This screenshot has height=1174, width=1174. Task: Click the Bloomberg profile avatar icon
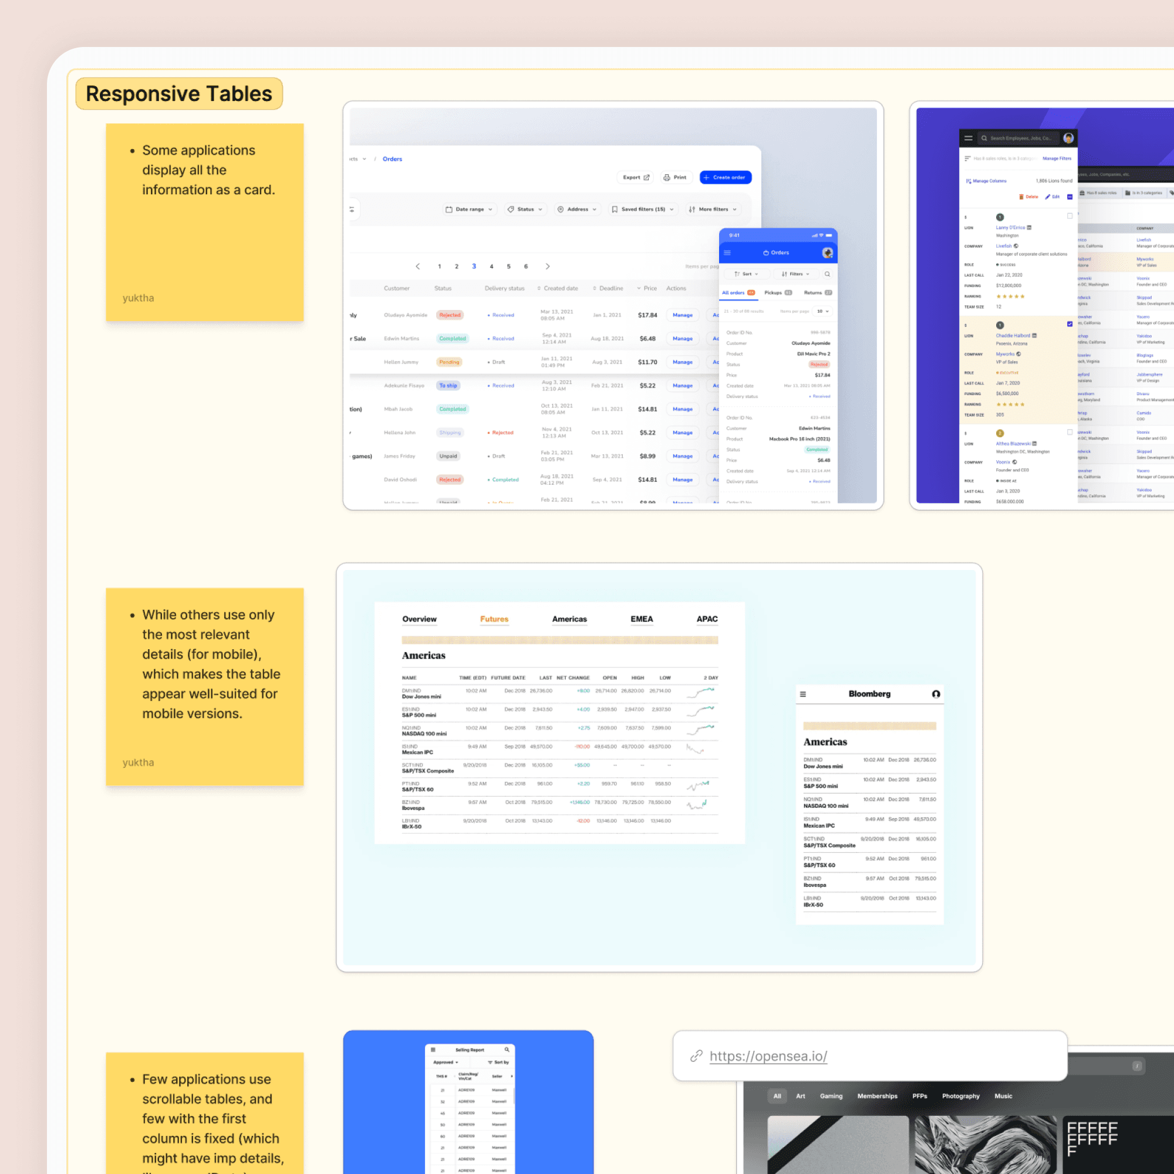pyautogui.click(x=936, y=694)
